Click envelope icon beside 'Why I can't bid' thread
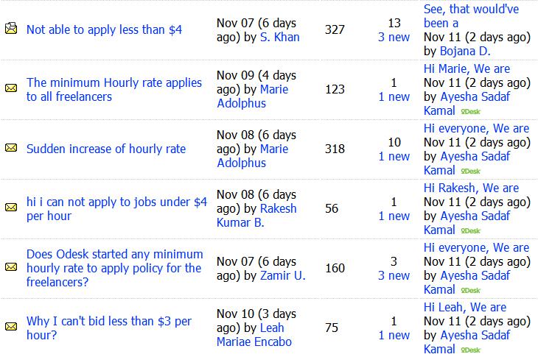The image size is (538, 357). [x=11, y=327]
